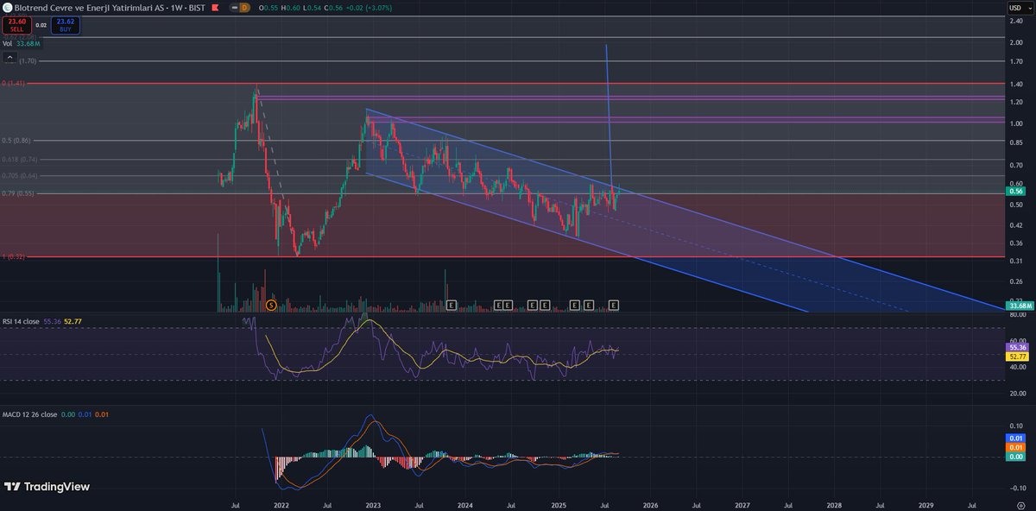Select the Fibonacci level label 0.618 (0.74)
The width and height of the screenshot is (1036, 511).
19,160
